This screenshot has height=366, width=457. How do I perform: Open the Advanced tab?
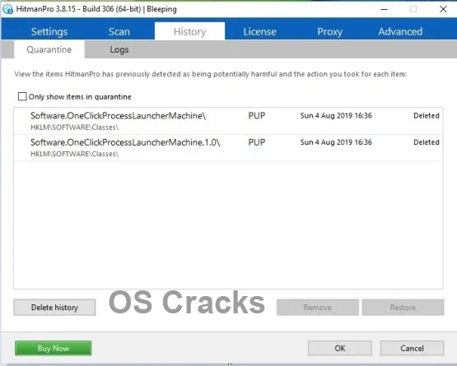pos(400,31)
